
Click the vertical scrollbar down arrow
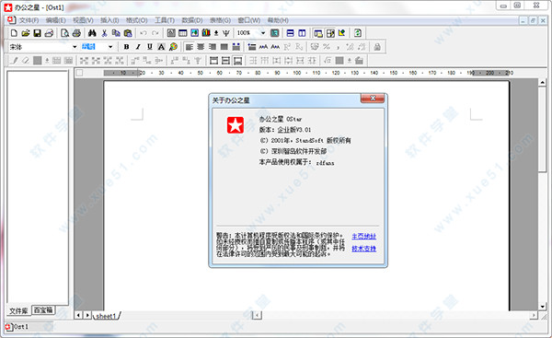[542, 307]
